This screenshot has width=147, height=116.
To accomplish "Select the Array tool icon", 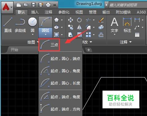I will [x=88, y=35].
